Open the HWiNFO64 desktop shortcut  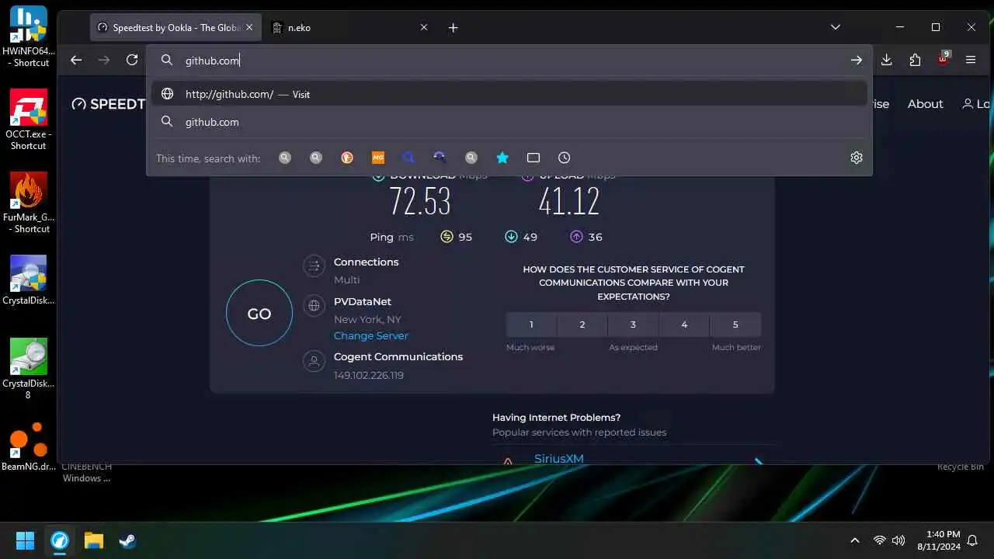[29, 37]
